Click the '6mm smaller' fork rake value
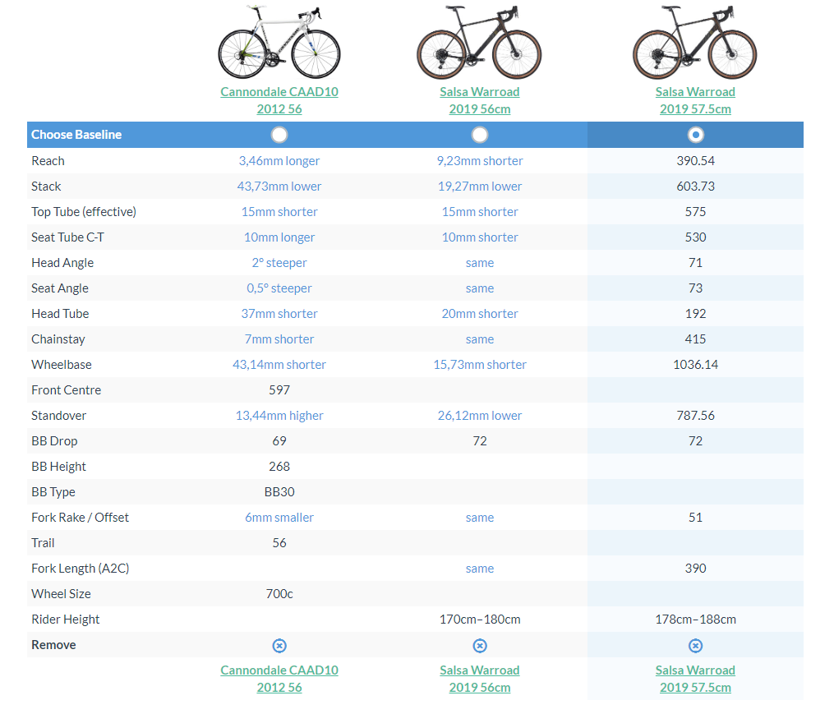Image resolution: width=834 pixels, height=714 pixels. point(279,518)
